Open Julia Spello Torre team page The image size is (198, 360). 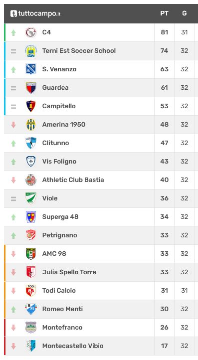(x=69, y=272)
